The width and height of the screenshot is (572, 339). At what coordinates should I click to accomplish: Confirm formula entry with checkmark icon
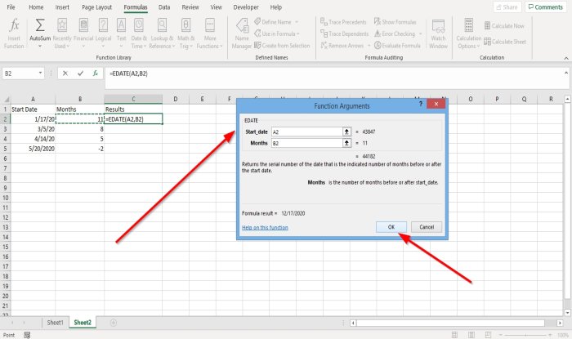pos(80,74)
